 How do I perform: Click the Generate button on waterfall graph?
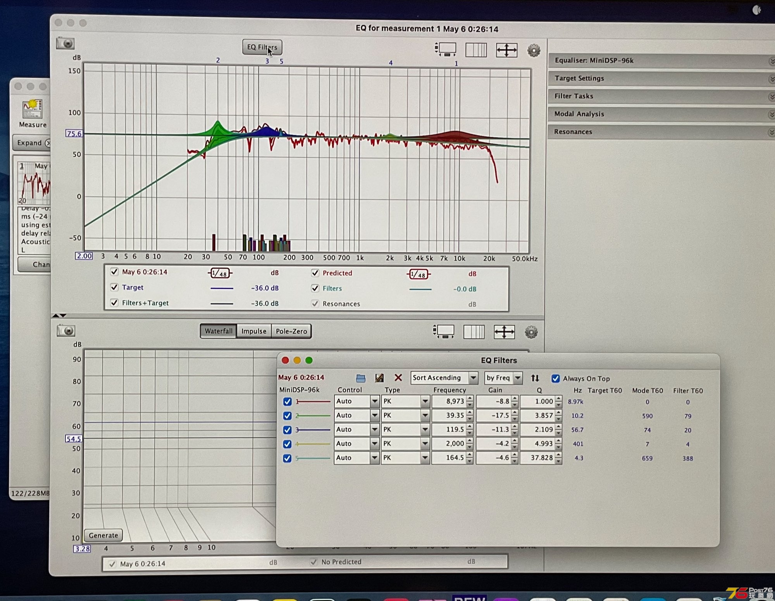tap(103, 535)
